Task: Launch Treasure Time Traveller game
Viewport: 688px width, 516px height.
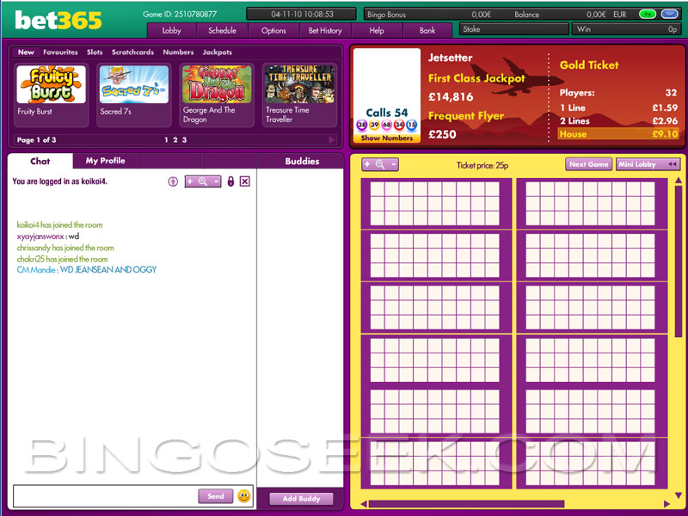Action: tap(299, 95)
